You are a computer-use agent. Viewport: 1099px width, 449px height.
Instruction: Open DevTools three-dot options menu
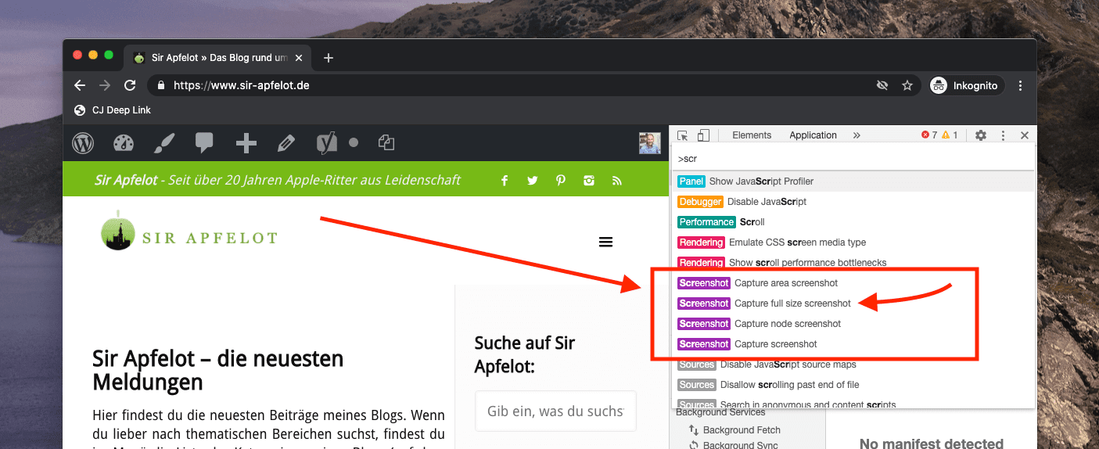point(1003,135)
